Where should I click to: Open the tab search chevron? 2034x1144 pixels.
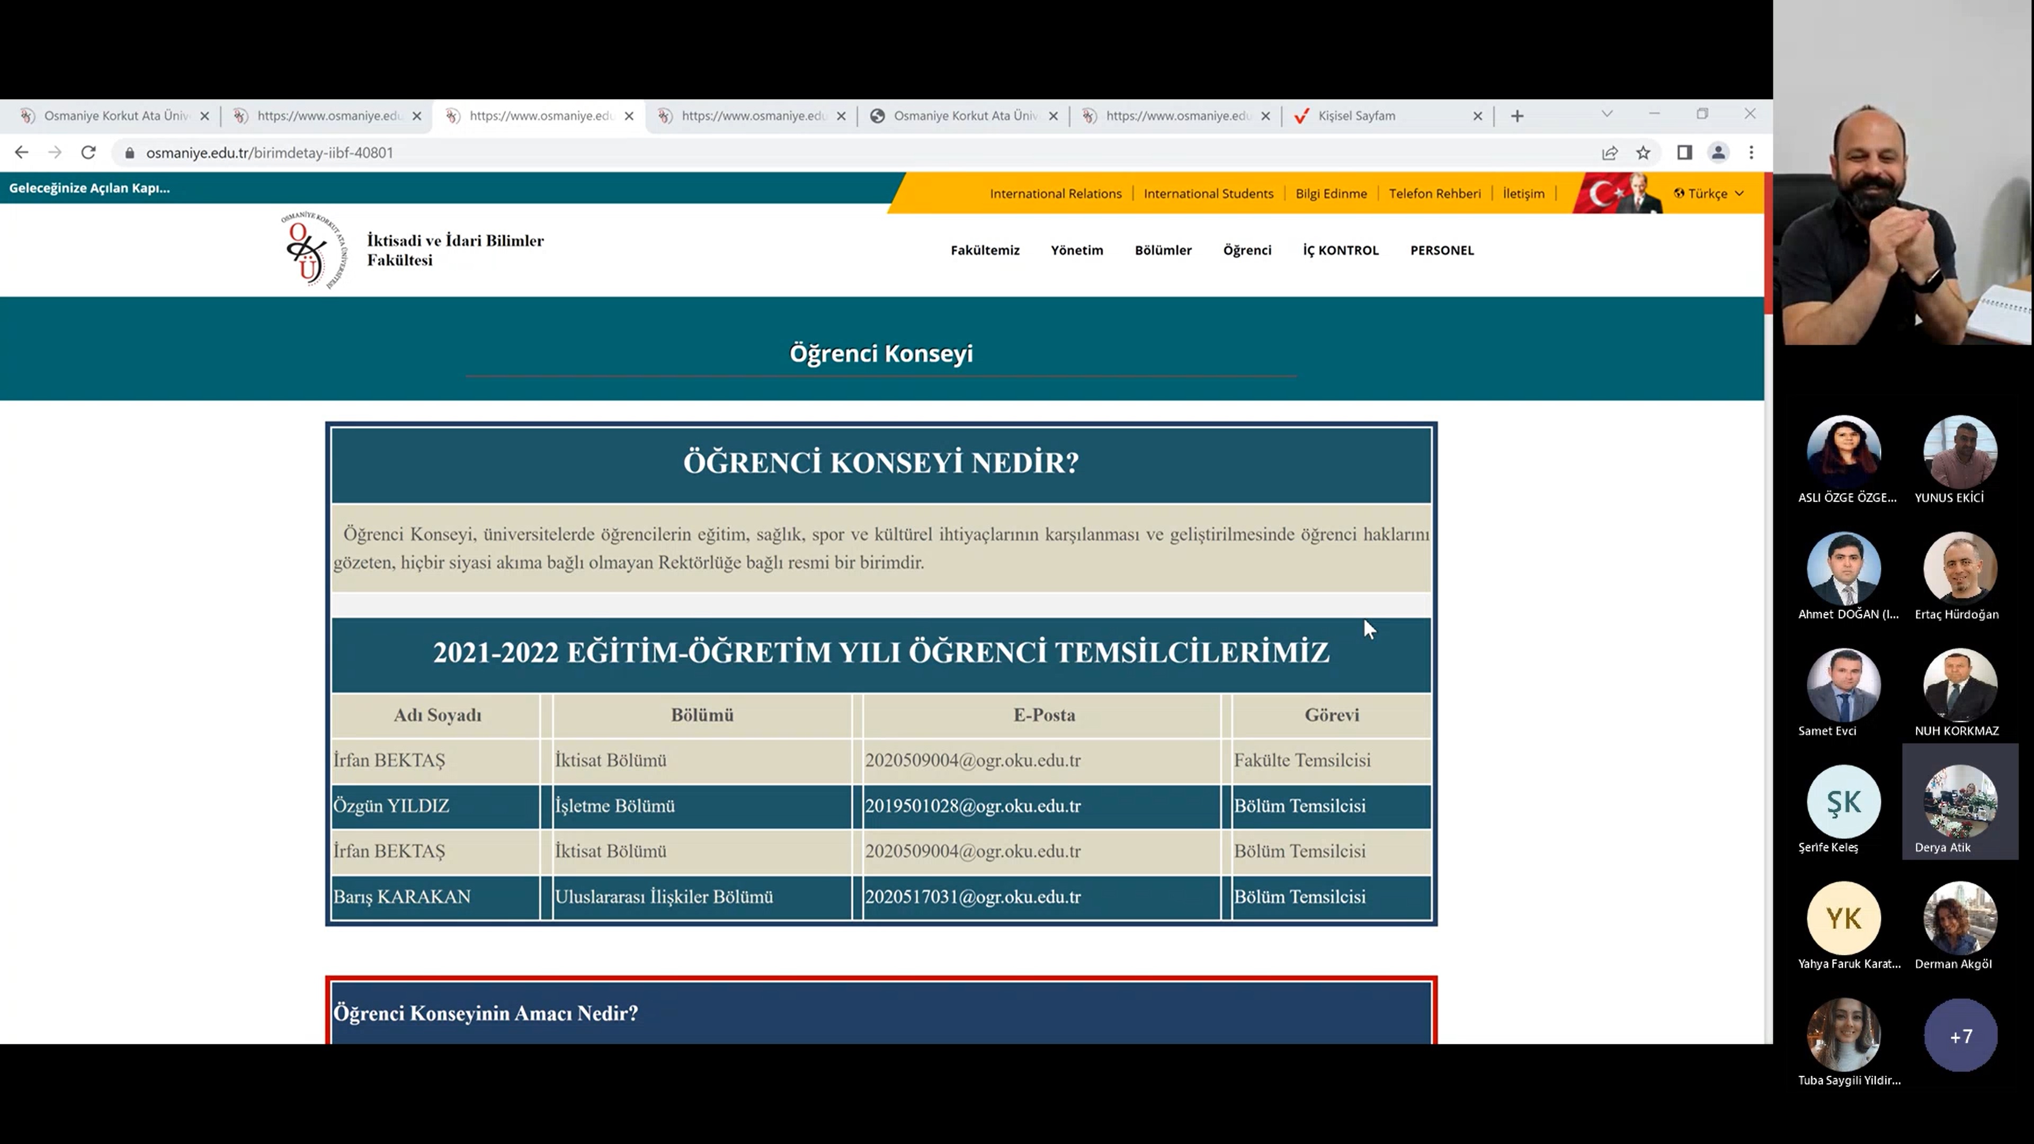1607,114
